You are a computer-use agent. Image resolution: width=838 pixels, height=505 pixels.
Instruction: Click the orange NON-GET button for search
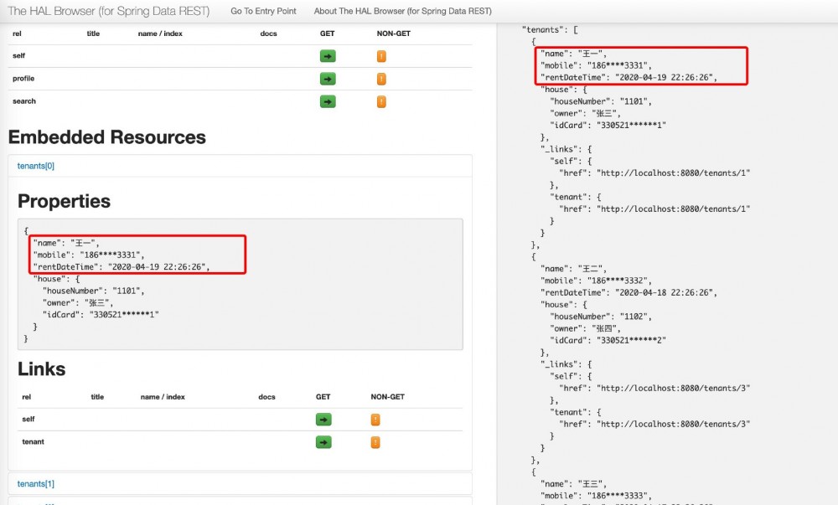(381, 101)
